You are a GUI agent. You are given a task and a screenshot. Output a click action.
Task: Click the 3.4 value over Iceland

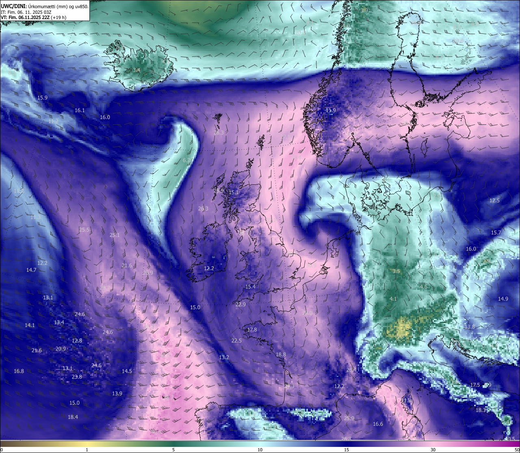tap(136, 70)
